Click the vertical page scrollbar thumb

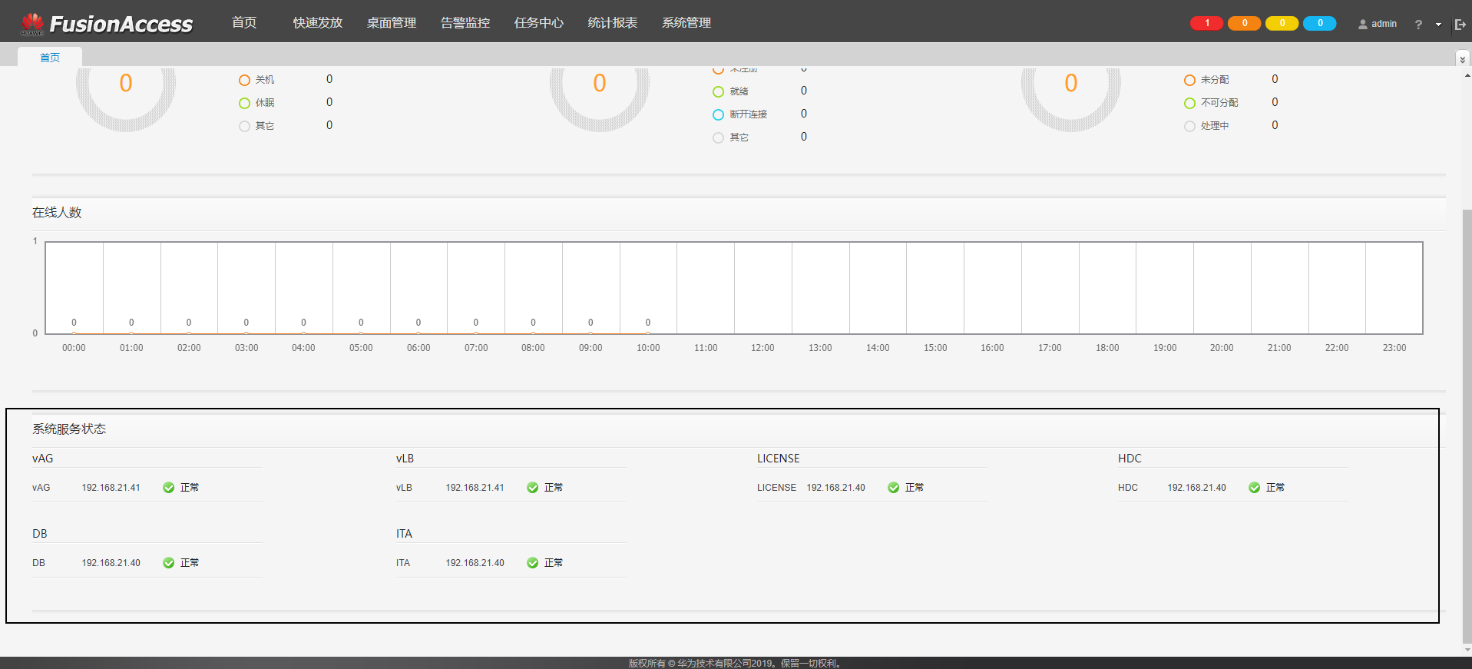(x=1467, y=422)
